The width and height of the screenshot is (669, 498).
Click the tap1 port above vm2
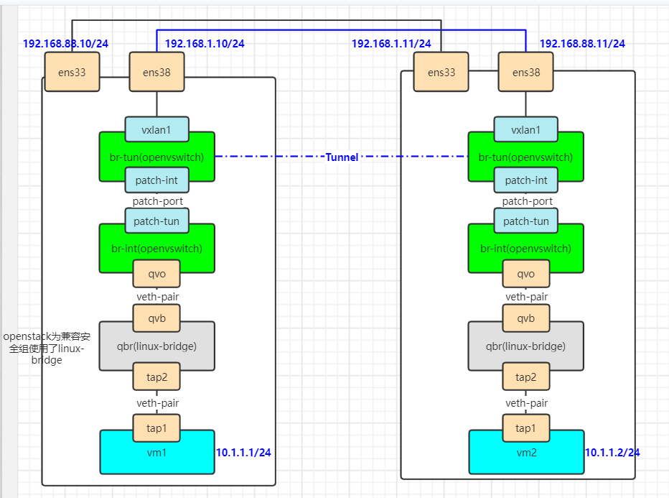pos(526,428)
